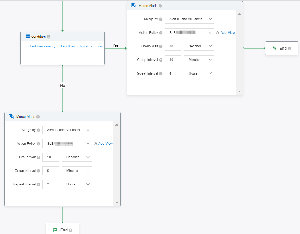This screenshot has width=300, height=234.
Task: Open Hours unit dropdown next to value 4
Action: pos(199,73)
